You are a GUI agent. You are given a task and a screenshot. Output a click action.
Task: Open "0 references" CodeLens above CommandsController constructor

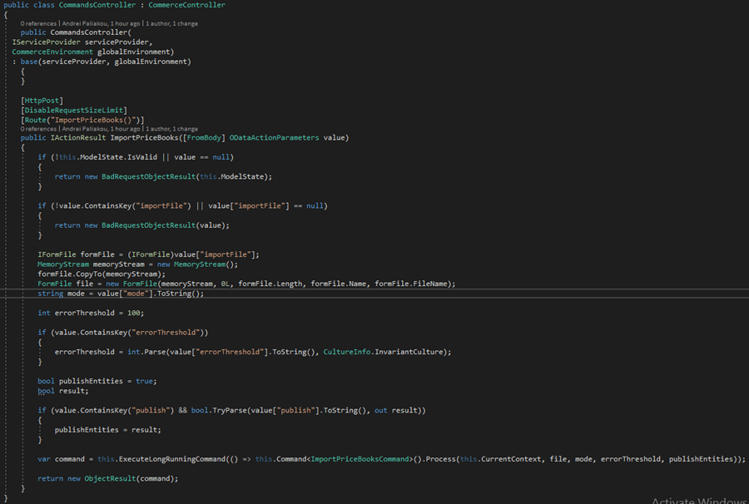[x=38, y=23]
